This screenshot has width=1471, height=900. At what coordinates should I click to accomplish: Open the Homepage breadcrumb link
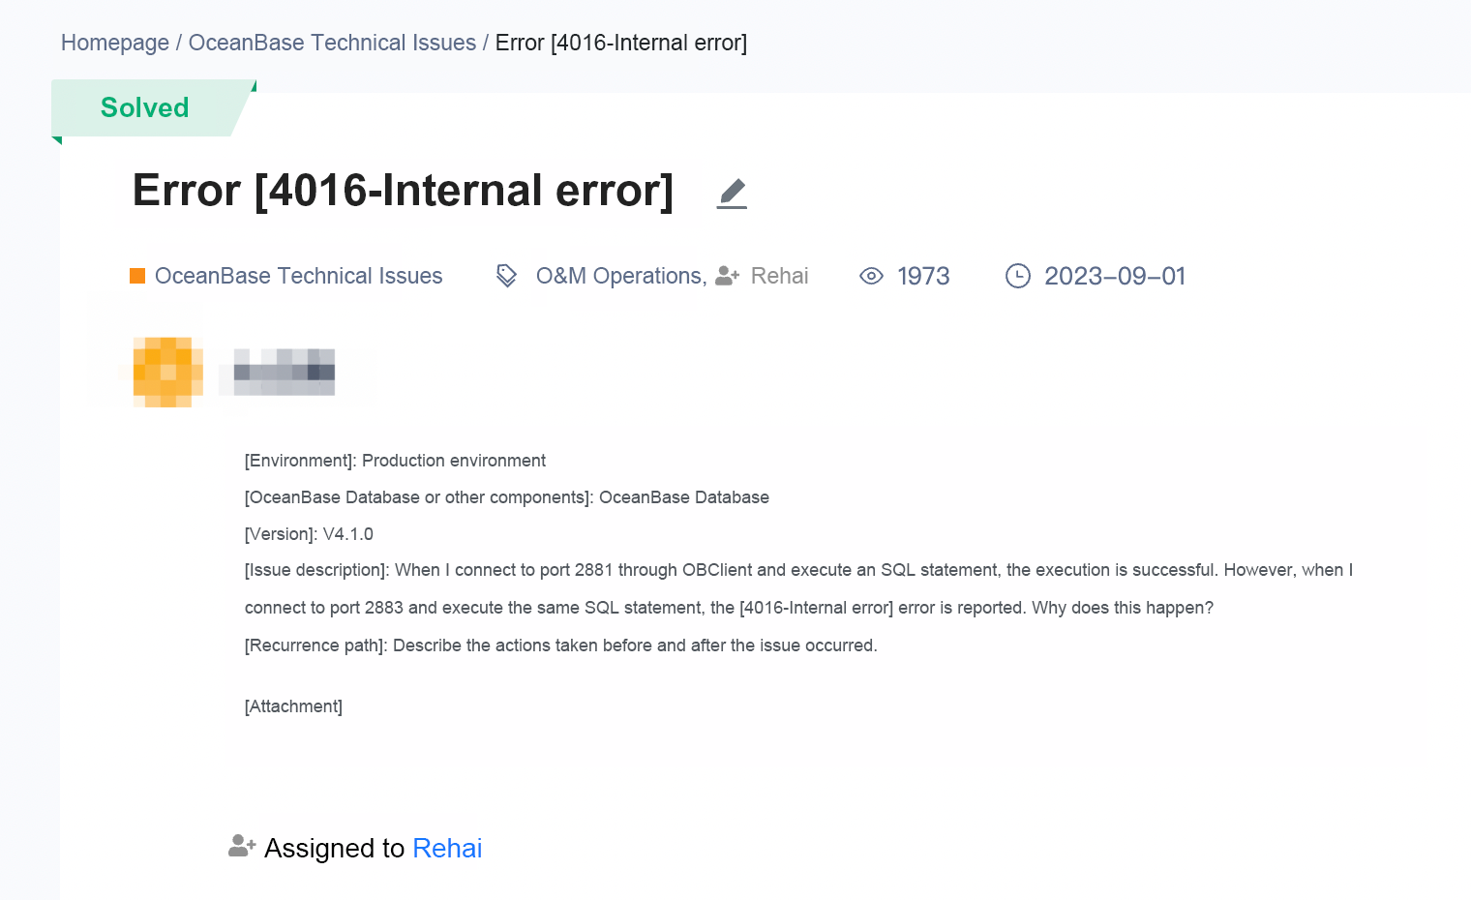pos(115,43)
